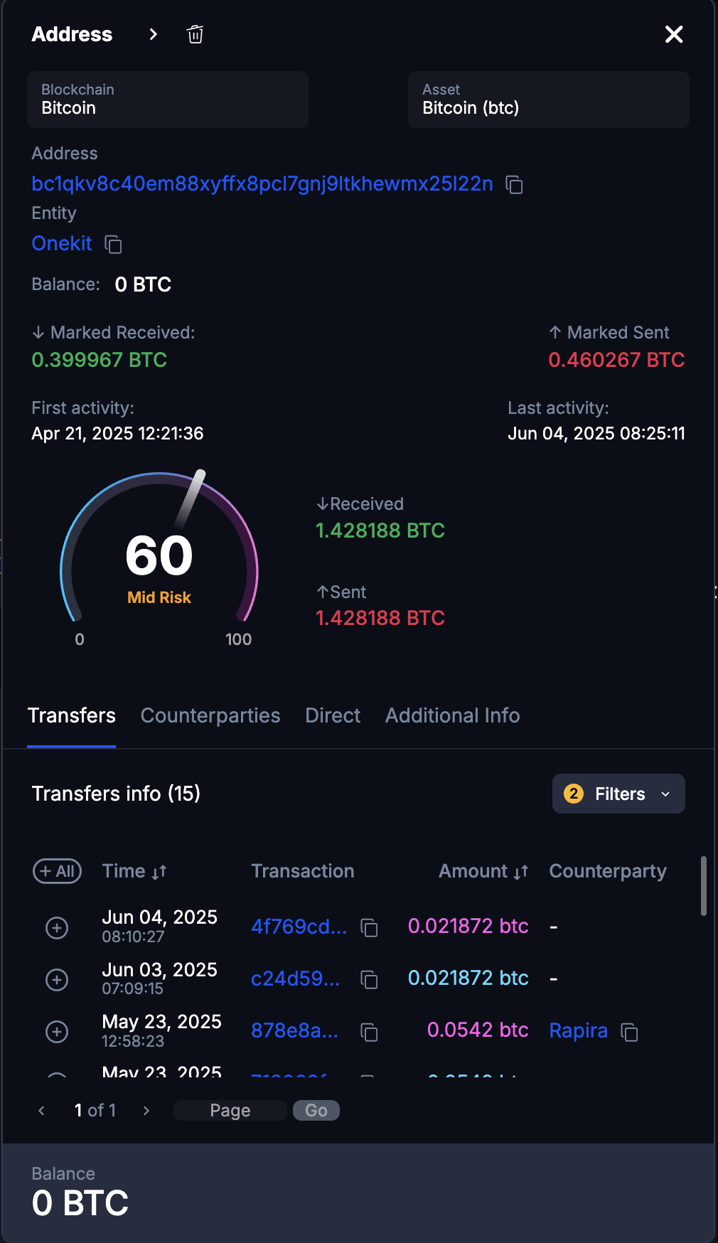
Task: Open the Onekit entity link
Action: tap(62, 243)
